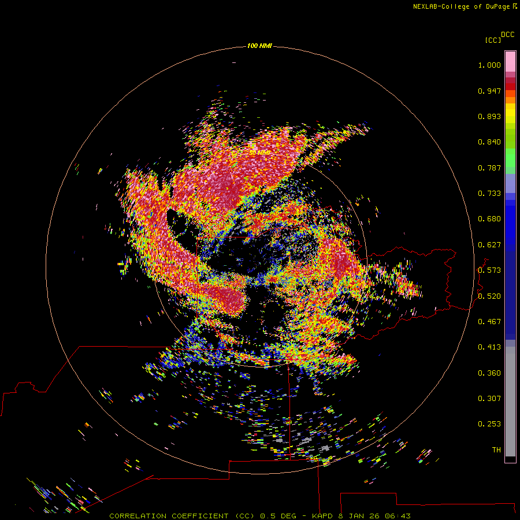Pick the gray segment of color bar
Image resolution: width=520 pixels, height=520 pixels.
click(x=510, y=402)
